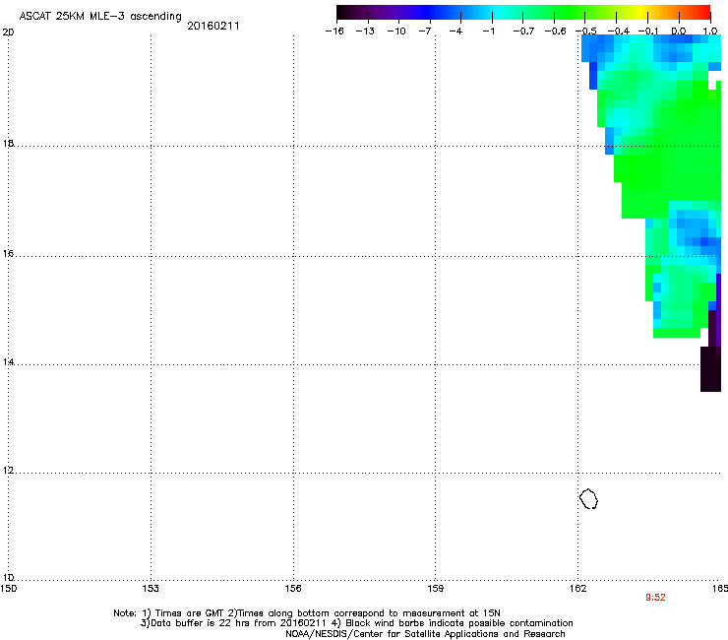728x640 pixels.
Task: Click latitude axis label "18"
Action: point(8,143)
